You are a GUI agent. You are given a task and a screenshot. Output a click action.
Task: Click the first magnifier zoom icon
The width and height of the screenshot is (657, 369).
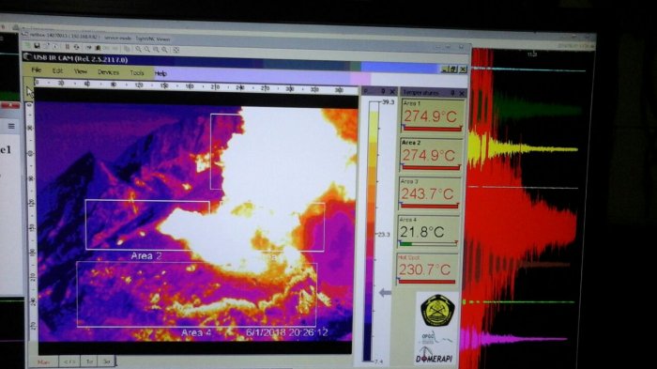(x=138, y=49)
